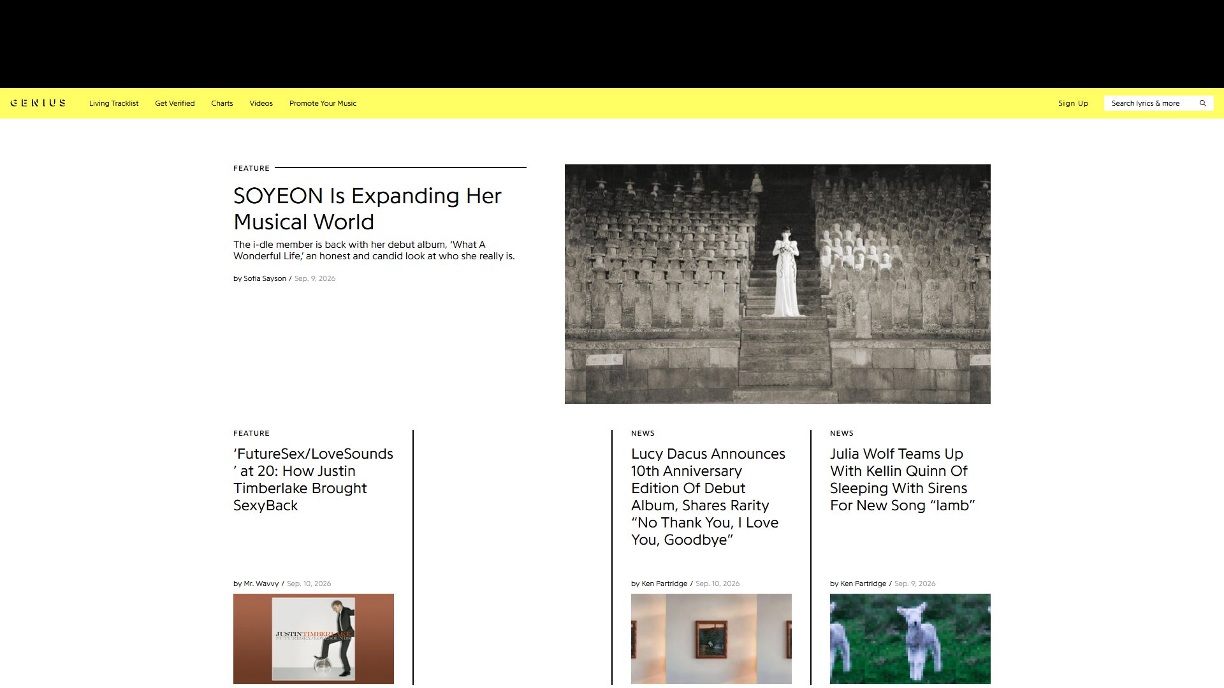Open the Justin Timberlake album cover thumbnail

(x=314, y=639)
